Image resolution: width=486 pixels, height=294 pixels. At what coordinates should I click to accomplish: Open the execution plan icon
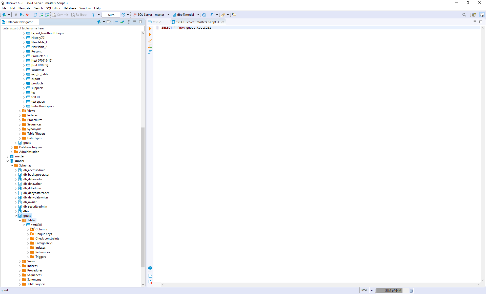pyautogui.click(x=150, y=52)
